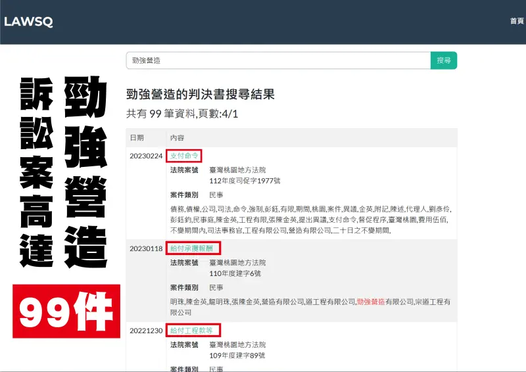Click the heading 勁強營造的判決書搜尋結果
Viewport: 526px width, 372px height.
pos(201,94)
